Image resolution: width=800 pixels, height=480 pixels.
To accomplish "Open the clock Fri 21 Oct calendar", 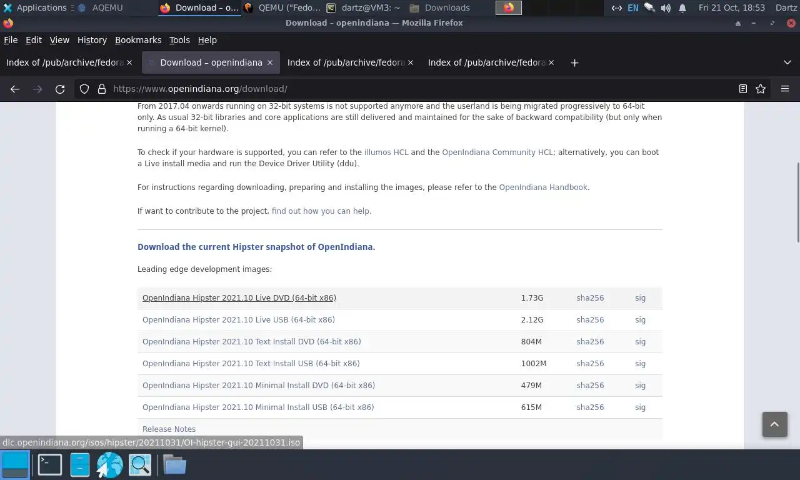I will tap(731, 7).
